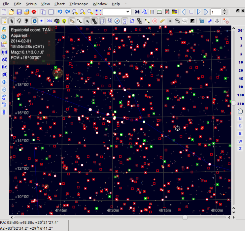Open the object list icon
The height and width of the screenshot is (231, 245).
coord(152,12)
